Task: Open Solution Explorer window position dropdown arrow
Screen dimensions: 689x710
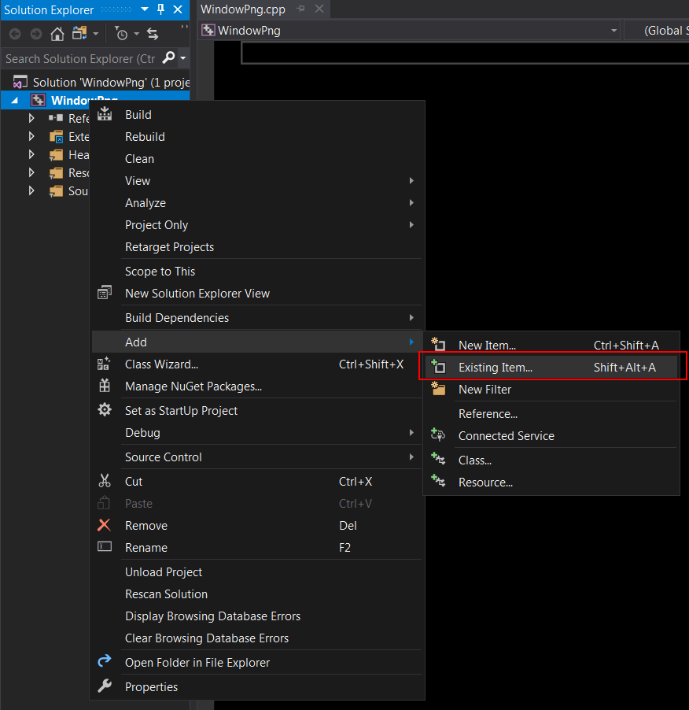Action: 145,9
